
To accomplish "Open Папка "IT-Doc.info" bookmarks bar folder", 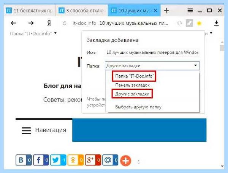I will (x=33, y=33).
